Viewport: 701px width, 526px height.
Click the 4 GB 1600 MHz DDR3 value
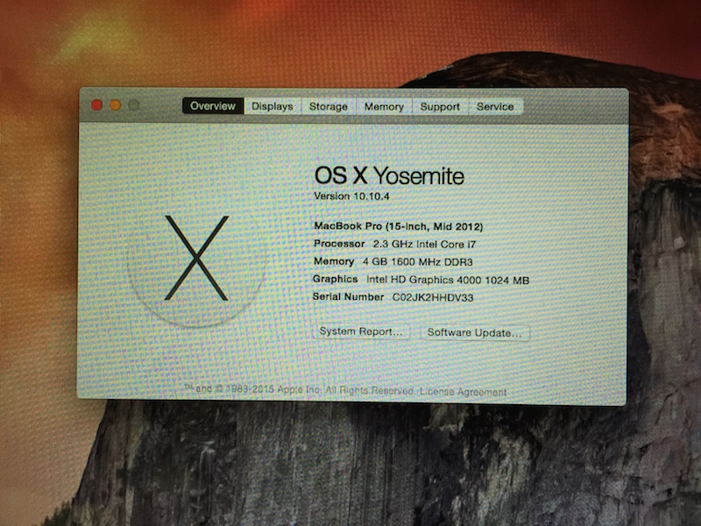(418, 261)
